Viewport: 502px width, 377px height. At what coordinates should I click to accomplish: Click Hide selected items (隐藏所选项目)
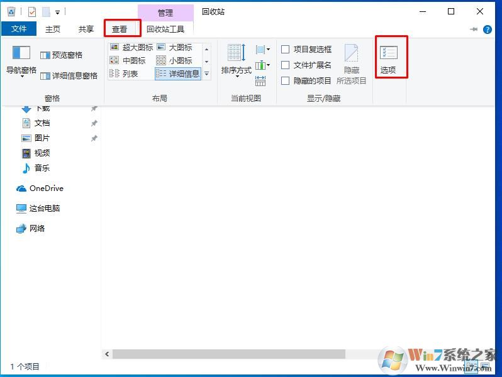coord(352,65)
